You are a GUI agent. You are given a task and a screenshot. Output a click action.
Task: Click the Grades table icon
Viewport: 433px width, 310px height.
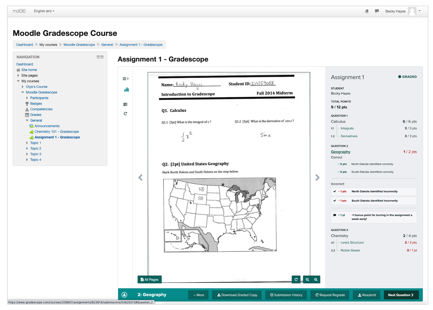coord(27,115)
